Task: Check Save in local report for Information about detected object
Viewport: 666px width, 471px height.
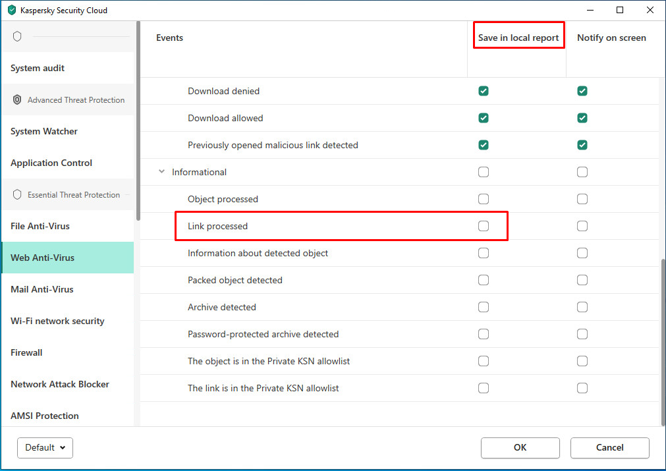Action: pyautogui.click(x=484, y=253)
